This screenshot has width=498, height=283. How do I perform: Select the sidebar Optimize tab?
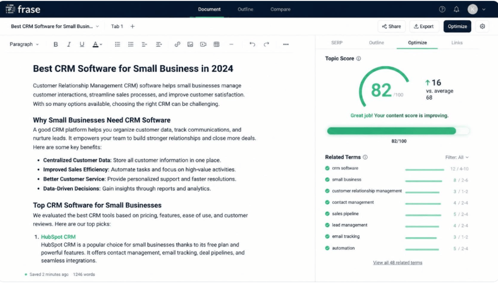[x=417, y=42]
